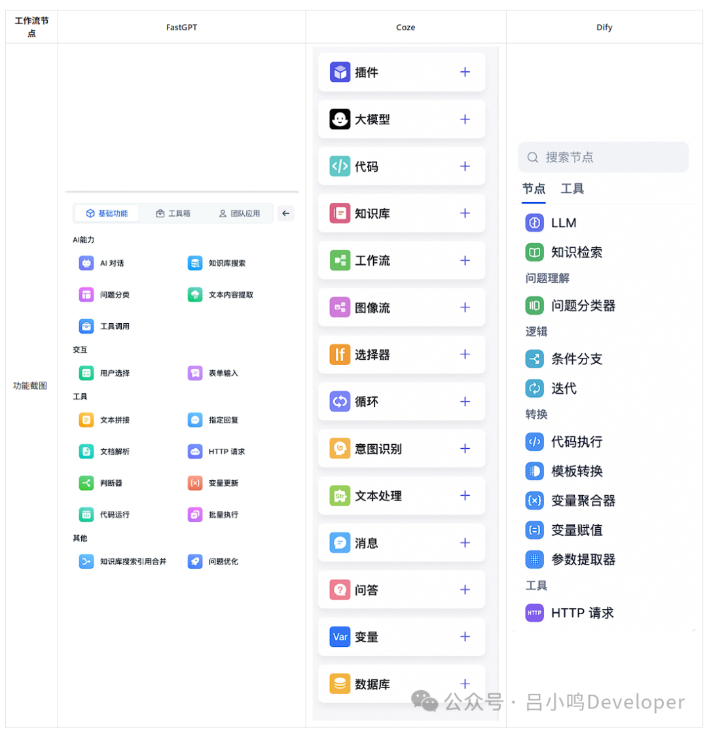Switch to the 工具箱 tab in FastGPT

[173, 213]
